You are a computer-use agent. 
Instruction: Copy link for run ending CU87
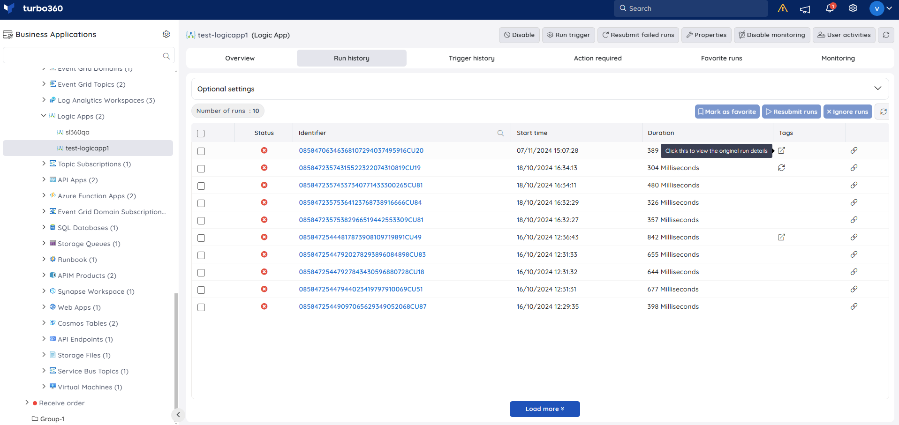(x=854, y=306)
